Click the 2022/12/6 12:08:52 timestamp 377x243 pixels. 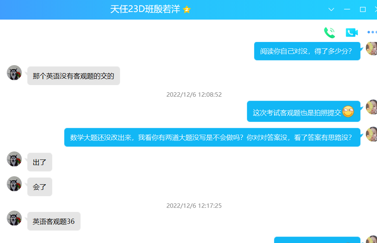click(x=194, y=95)
